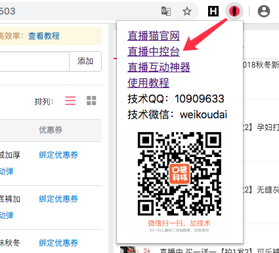Open the 直播互动神器 link

159,67
